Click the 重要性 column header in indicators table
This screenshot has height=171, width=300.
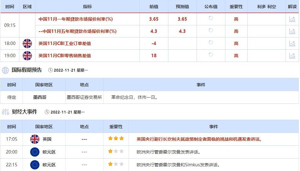[236, 7]
